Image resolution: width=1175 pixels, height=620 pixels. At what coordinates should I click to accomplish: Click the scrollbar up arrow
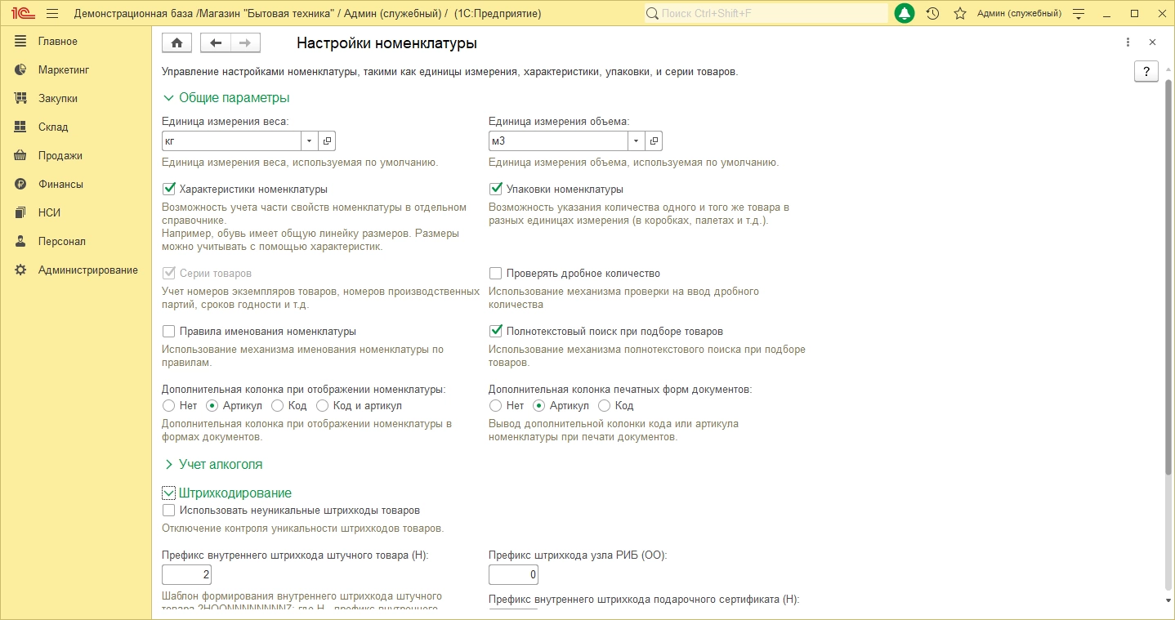(x=1168, y=69)
